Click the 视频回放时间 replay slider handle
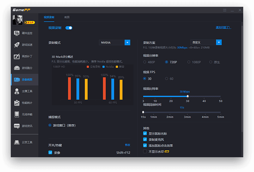This screenshot has height=172, width=254. [x=143, y=112]
